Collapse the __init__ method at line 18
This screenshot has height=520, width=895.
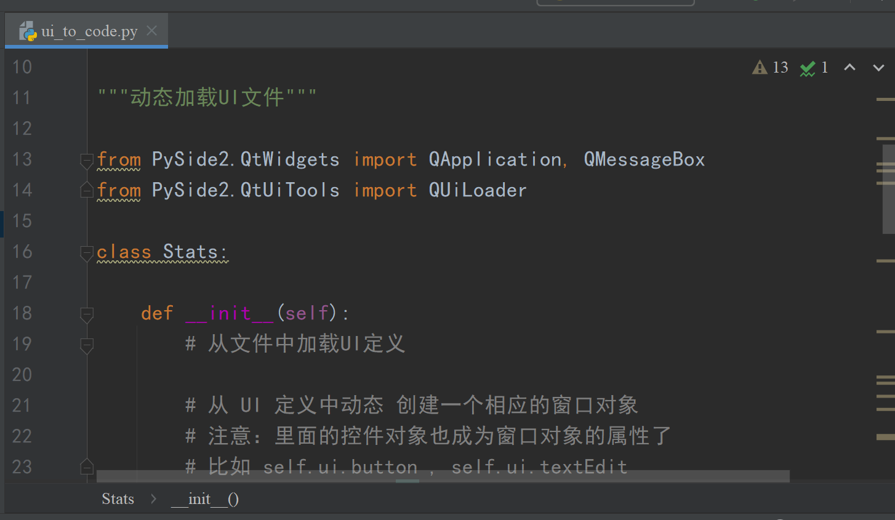point(87,315)
